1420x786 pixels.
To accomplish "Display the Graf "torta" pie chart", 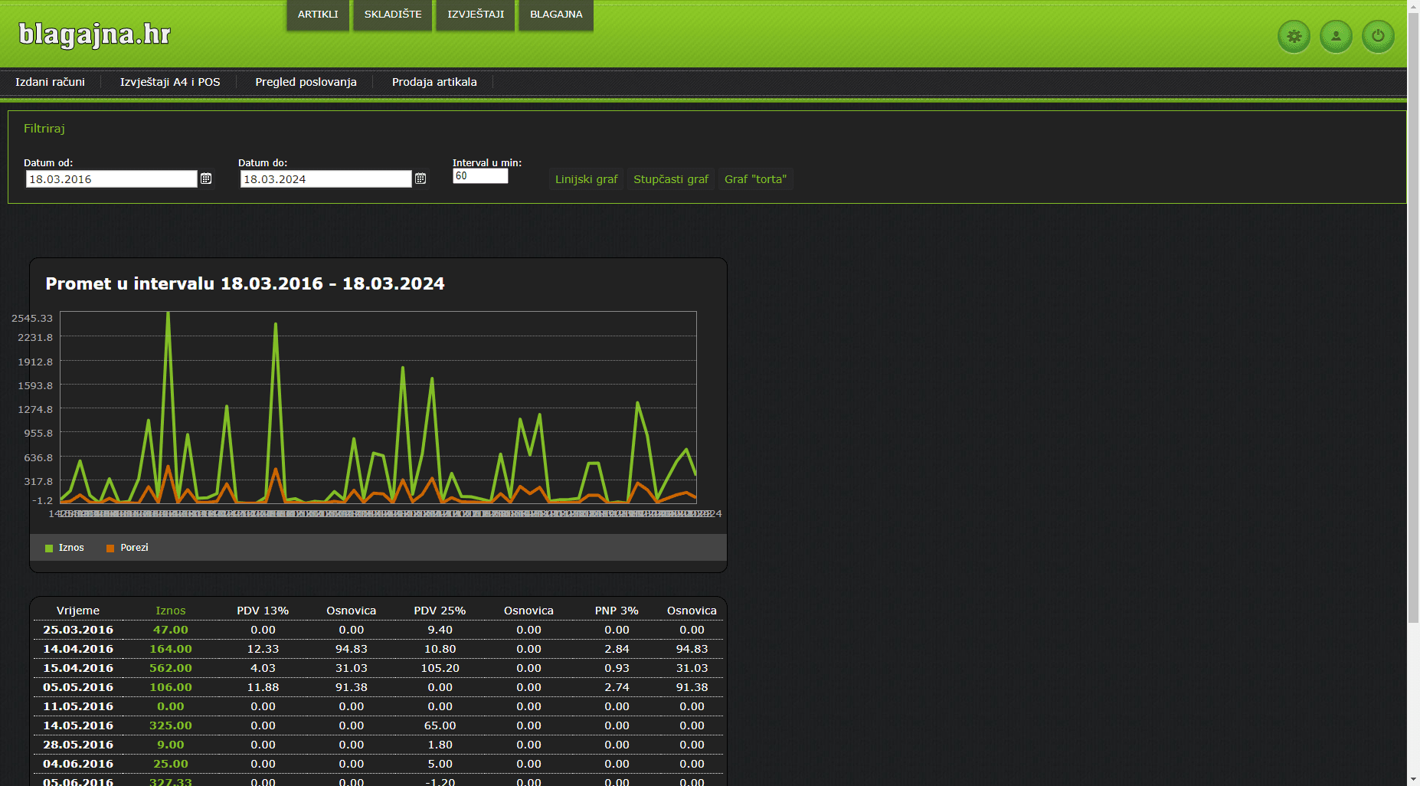I will point(755,179).
